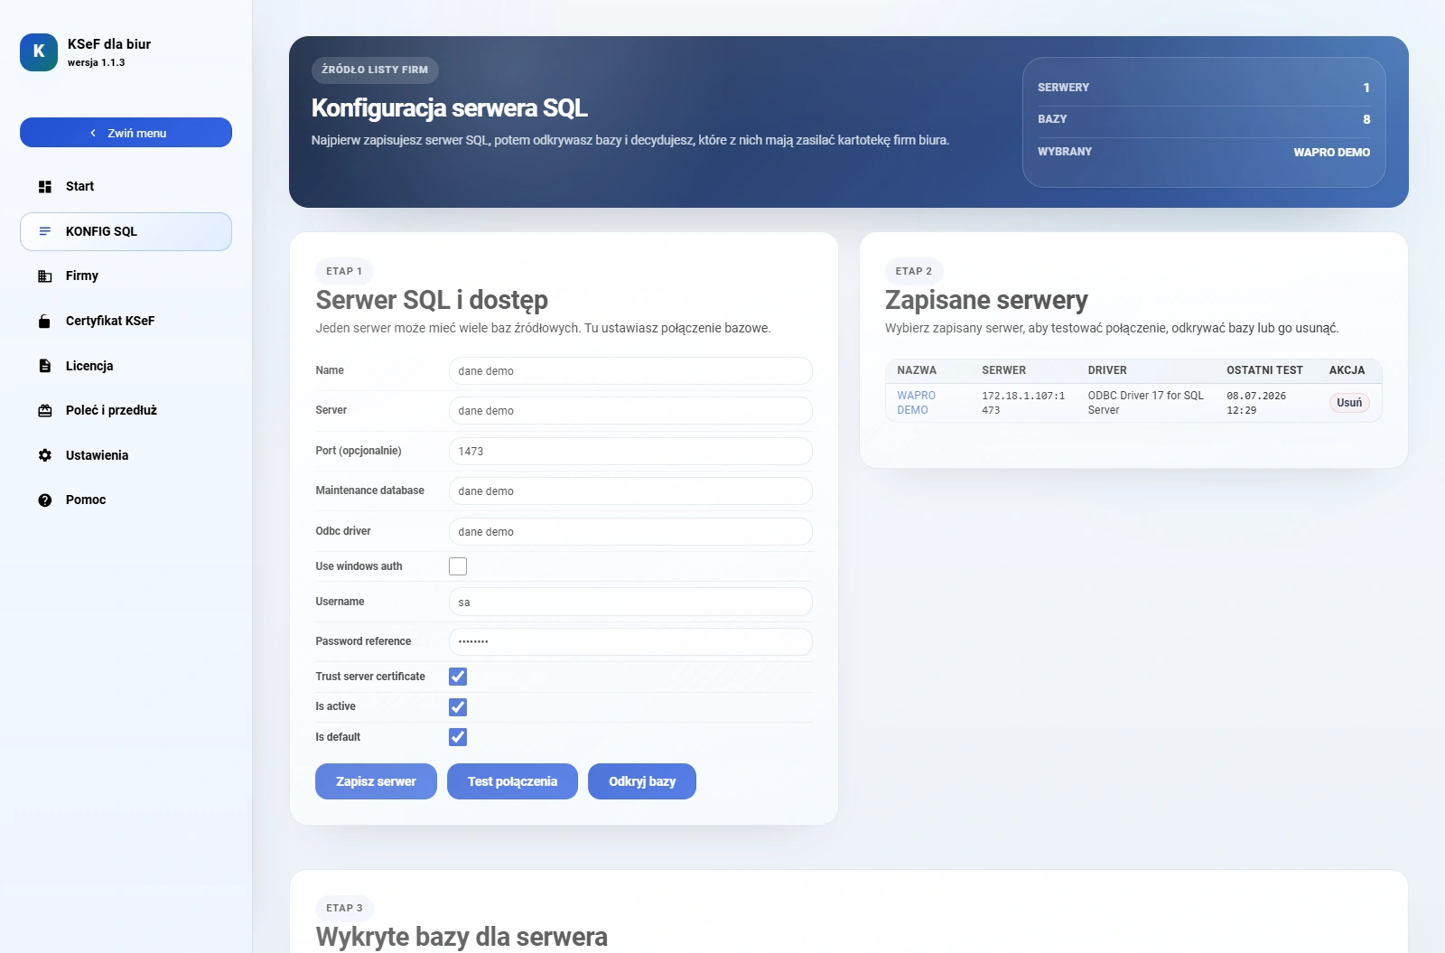The image size is (1445, 953).
Task: Open Ustawienia settings page
Action: (126, 455)
